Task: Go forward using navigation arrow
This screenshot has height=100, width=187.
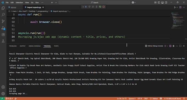Action: coord(56,2)
